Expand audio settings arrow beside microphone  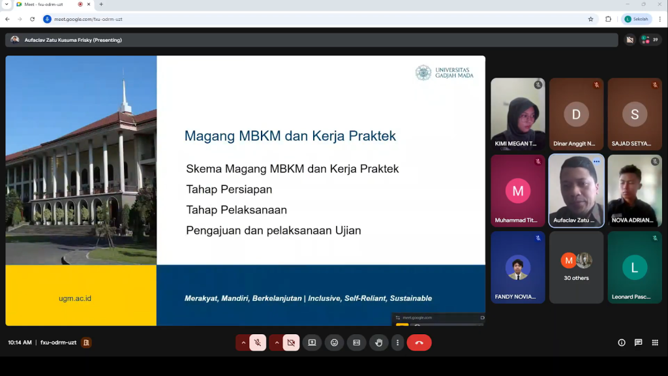[243, 343]
